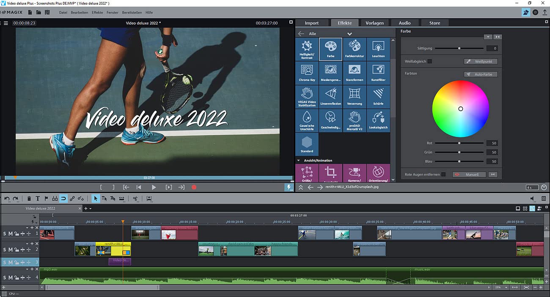Start playback with the play button
550x297 pixels.
pos(154,187)
